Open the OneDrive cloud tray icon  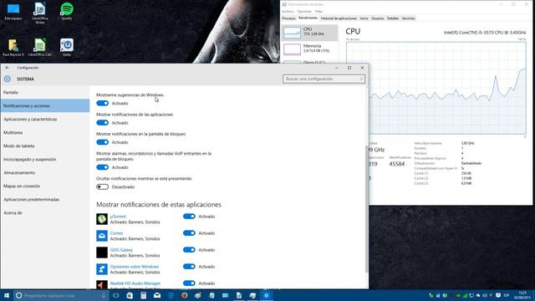(478, 295)
